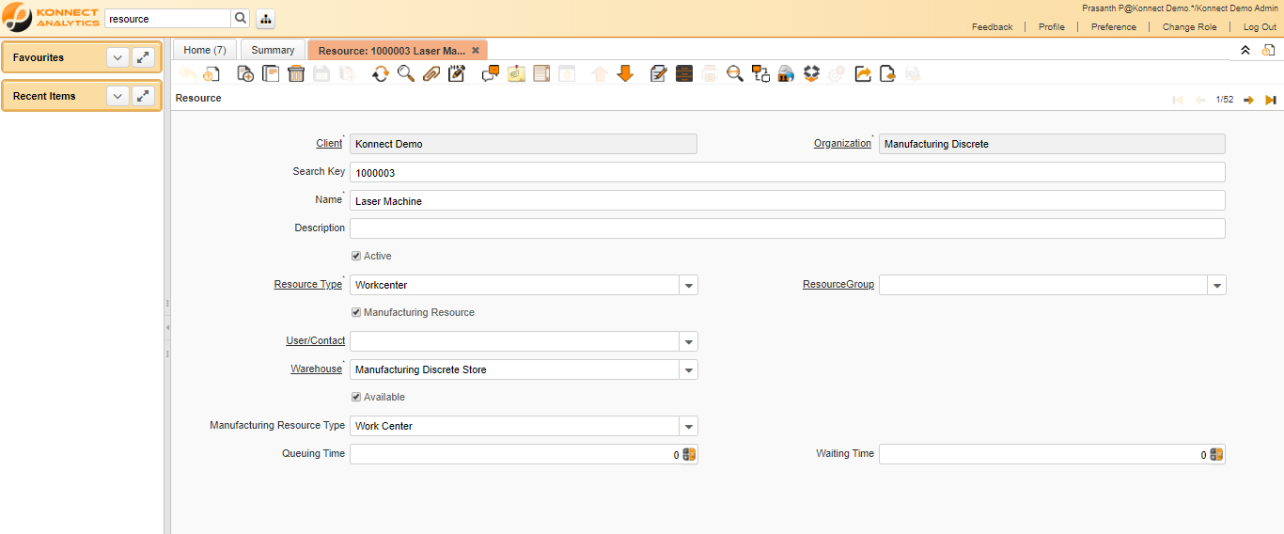Image resolution: width=1284 pixels, height=534 pixels.
Task: Click the Attachment paperclip icon
Action: click(x=431, y=73)
